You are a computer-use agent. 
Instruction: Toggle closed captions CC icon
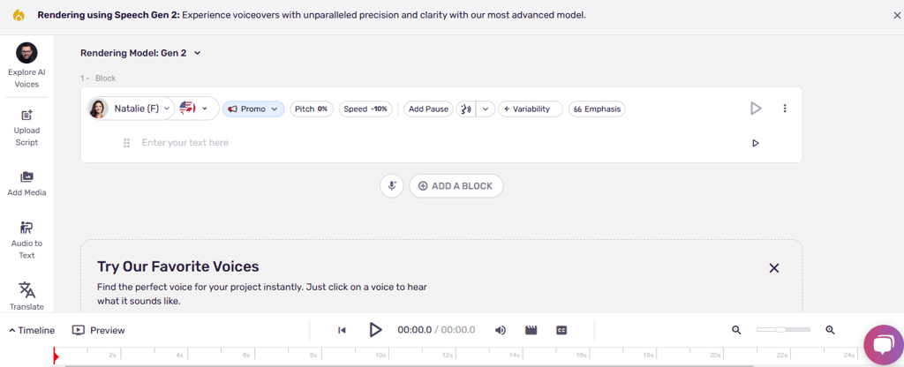point(561,330)
